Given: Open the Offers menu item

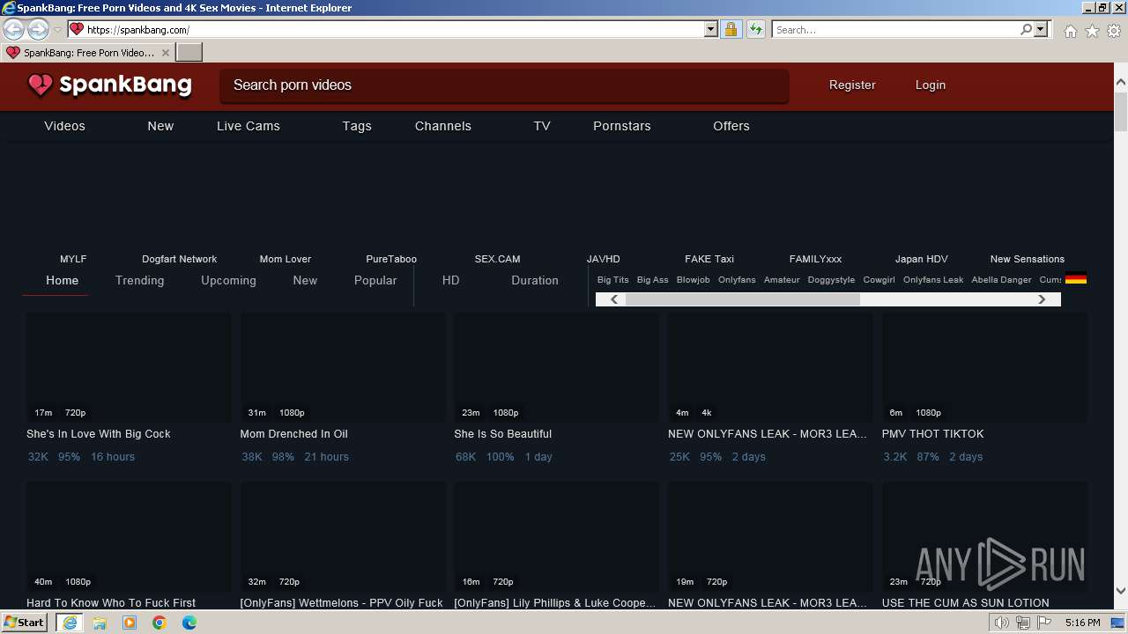Looking at the screenshot, I should (x=731, y=126).
